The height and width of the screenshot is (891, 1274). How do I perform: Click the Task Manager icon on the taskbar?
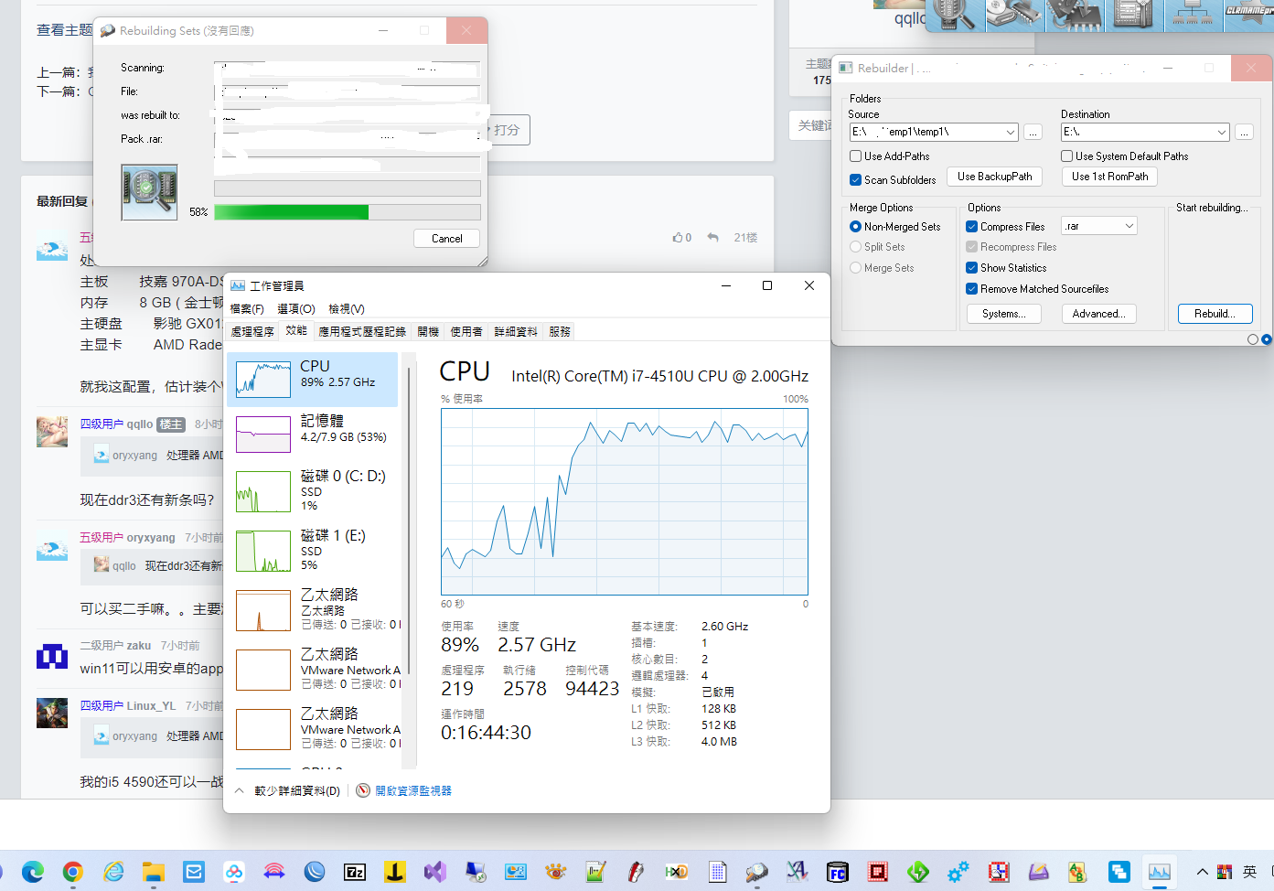pos(1160,872)
